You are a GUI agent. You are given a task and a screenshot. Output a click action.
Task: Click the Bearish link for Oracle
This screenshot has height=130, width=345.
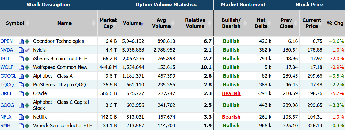coord(231,94)
